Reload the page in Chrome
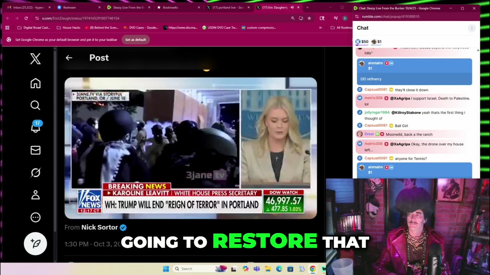Image resolution: width=490 pixels, height=275 pixels. pos(26,18)
